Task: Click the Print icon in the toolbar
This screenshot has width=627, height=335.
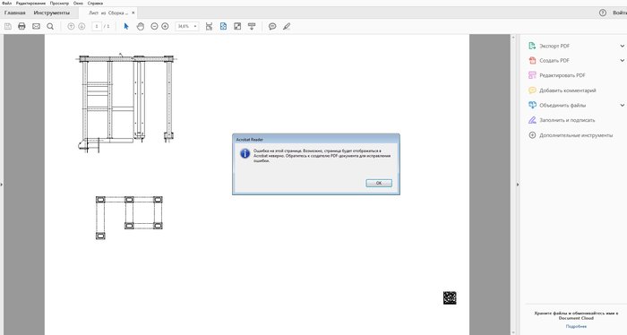Action: click(21, 26)
